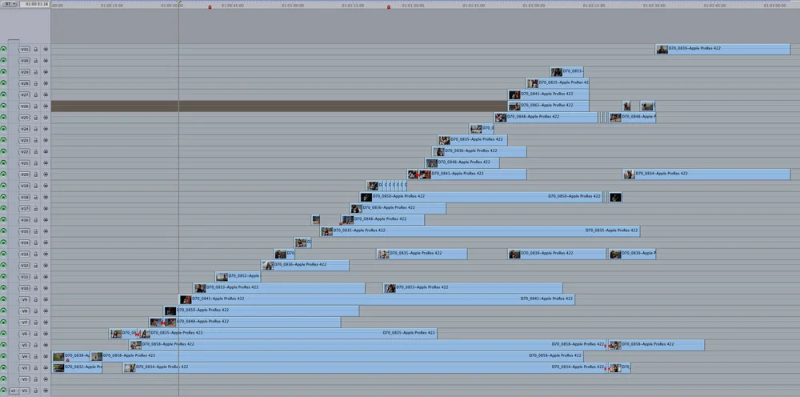The height and width of the screenshot is (397, 800).
Task: Disable visibility of track V12
Action: tap(4, 266)
